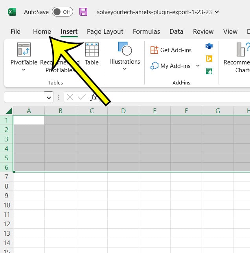
Task: Click the Excel application logo icon
Action: click(12, 12)
